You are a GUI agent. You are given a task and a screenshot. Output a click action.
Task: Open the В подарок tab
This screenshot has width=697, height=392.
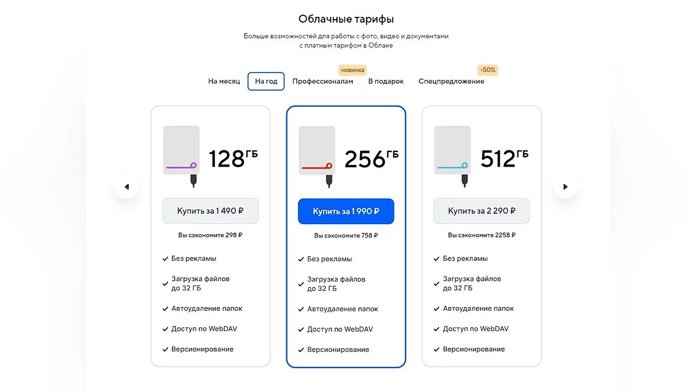[x=386, y=81]
